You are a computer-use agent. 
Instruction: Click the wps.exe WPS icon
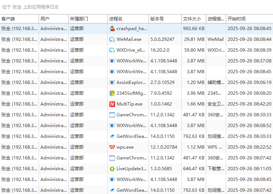click(x=112, y=147)
